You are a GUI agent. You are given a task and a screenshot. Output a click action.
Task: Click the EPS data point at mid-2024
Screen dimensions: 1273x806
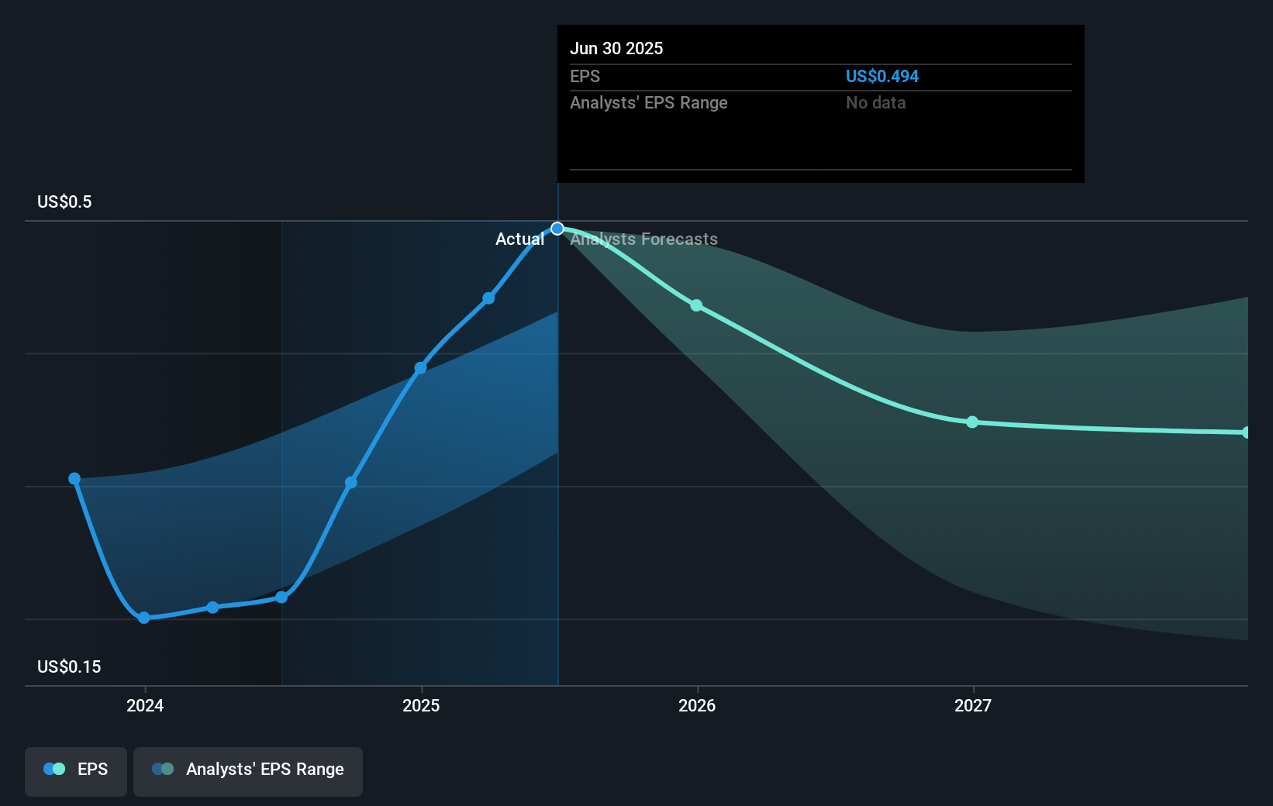(282, 598)
